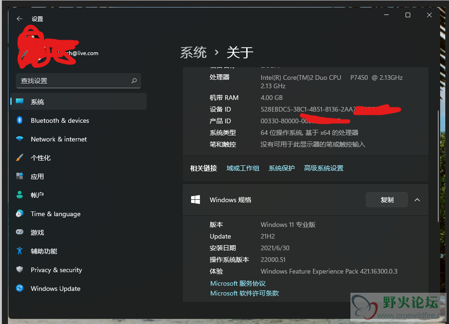Click the Time & language clock icon

tap(20, 213)
